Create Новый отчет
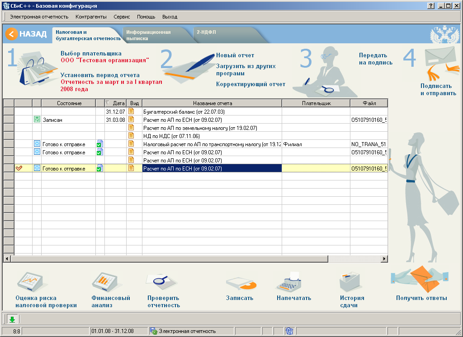Image resolution: width=463 pixels, height=337 pixels. pyautogui.click(x=235, y=55)
